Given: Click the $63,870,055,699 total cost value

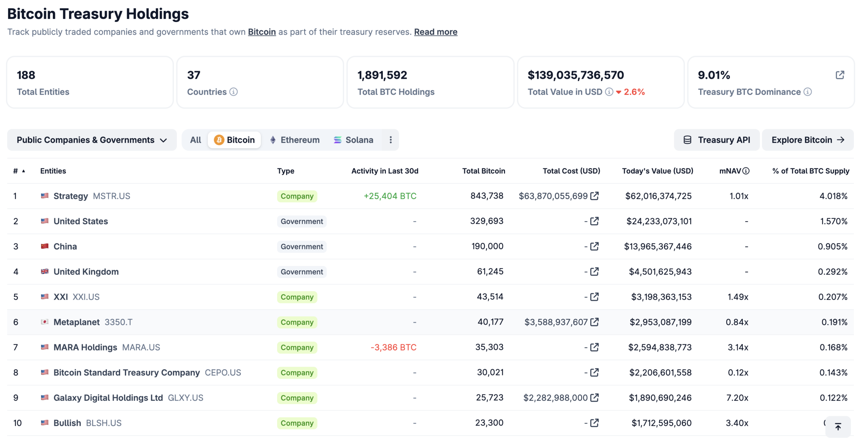Looking at the screenshot, I should tap(553, 196).
